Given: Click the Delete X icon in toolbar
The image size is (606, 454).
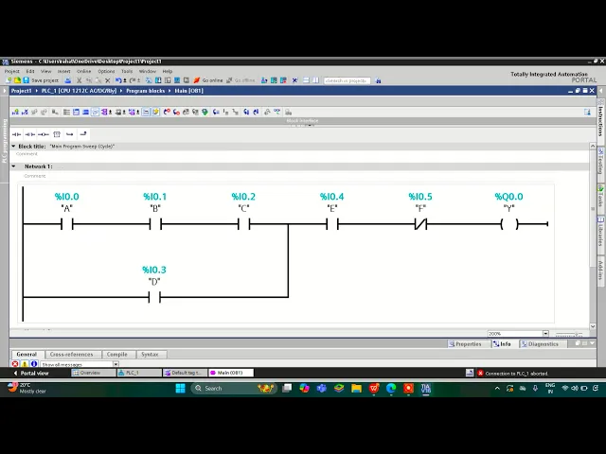Looking at the screenshot, I should [x=108, y=80].
